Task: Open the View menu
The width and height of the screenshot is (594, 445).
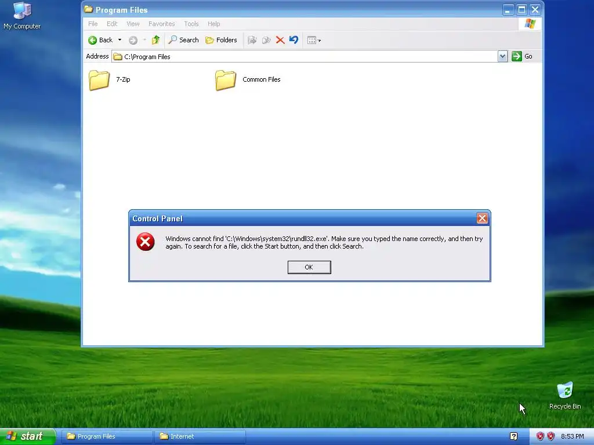Action: [133, 24]
